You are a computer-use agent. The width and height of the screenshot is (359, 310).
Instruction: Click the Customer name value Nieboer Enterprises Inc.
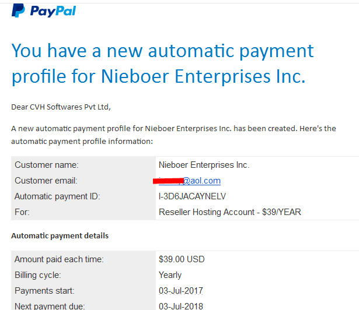[x=204, y=165]
